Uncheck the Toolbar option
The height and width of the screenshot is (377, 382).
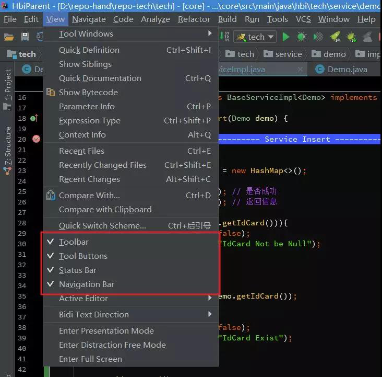[74, 242]
